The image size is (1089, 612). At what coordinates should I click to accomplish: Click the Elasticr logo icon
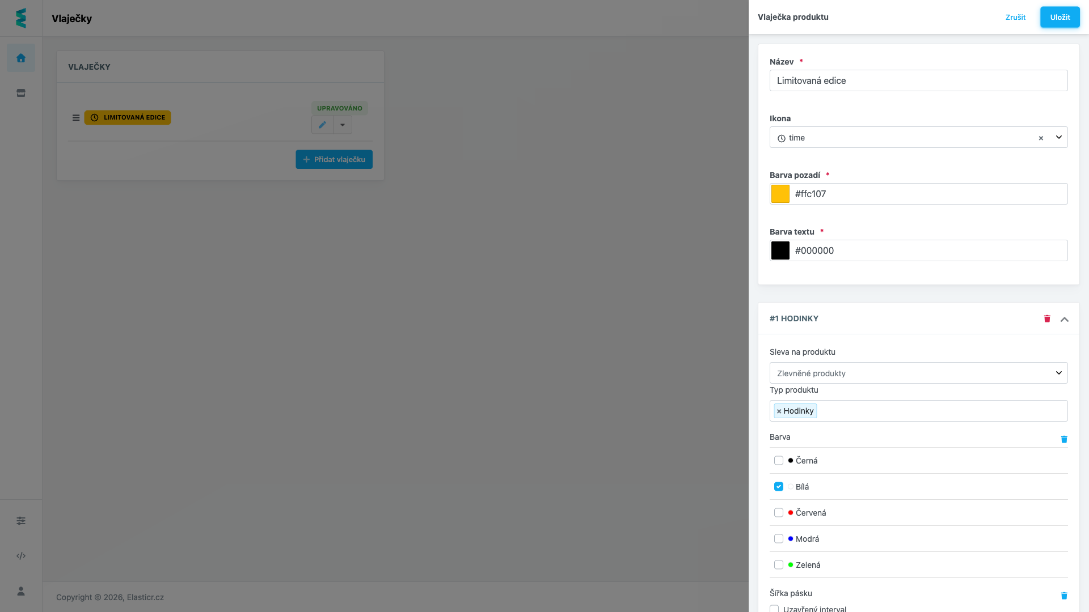(21, 18)
